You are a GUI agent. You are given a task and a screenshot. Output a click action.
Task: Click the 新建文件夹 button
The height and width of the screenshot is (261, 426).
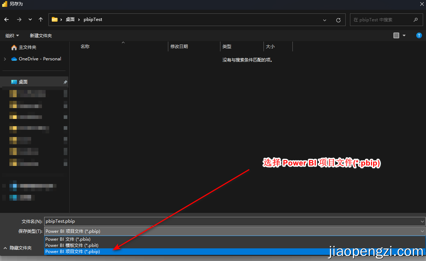click(x=41, y=35)
